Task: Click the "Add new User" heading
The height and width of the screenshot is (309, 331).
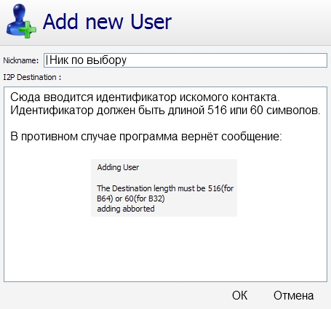Action: point(107,22)
